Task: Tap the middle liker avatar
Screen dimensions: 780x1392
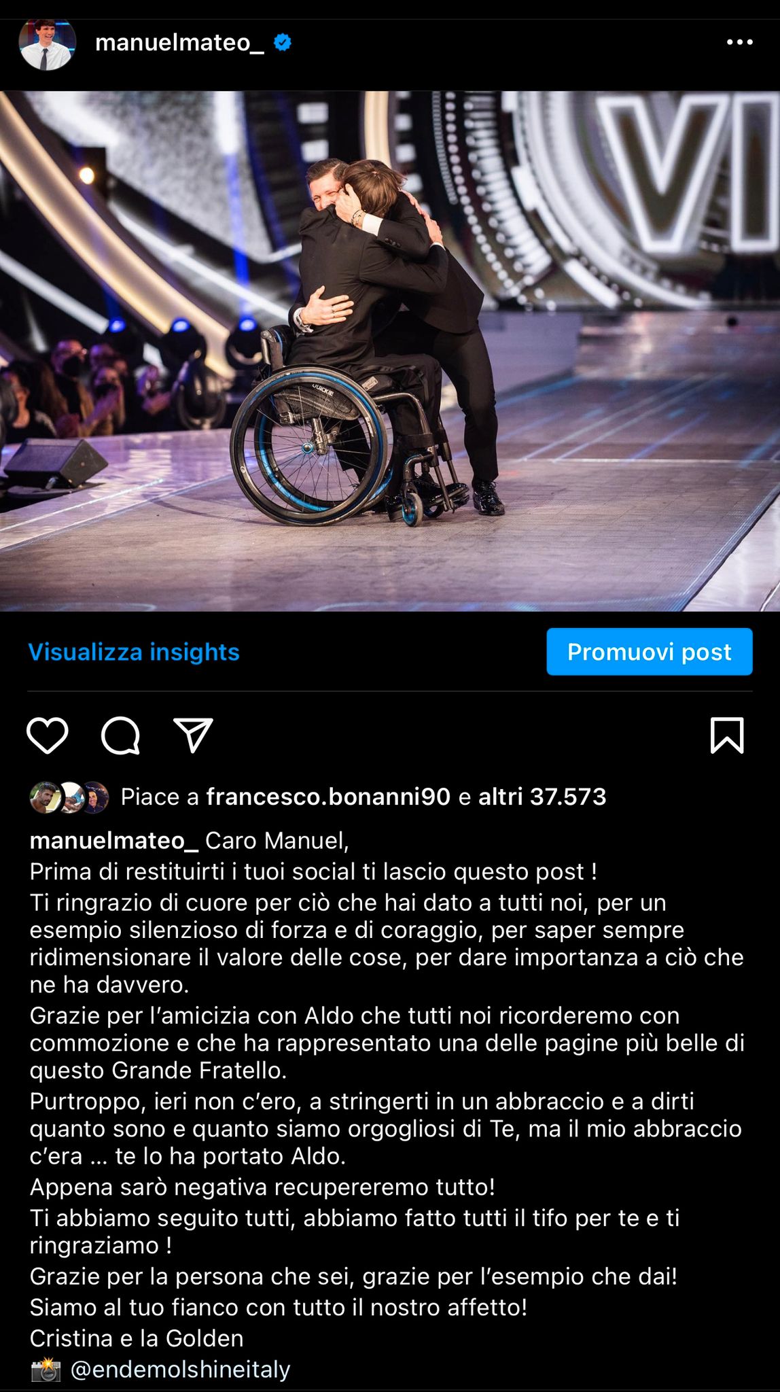Action: click(x=70, y=797)
